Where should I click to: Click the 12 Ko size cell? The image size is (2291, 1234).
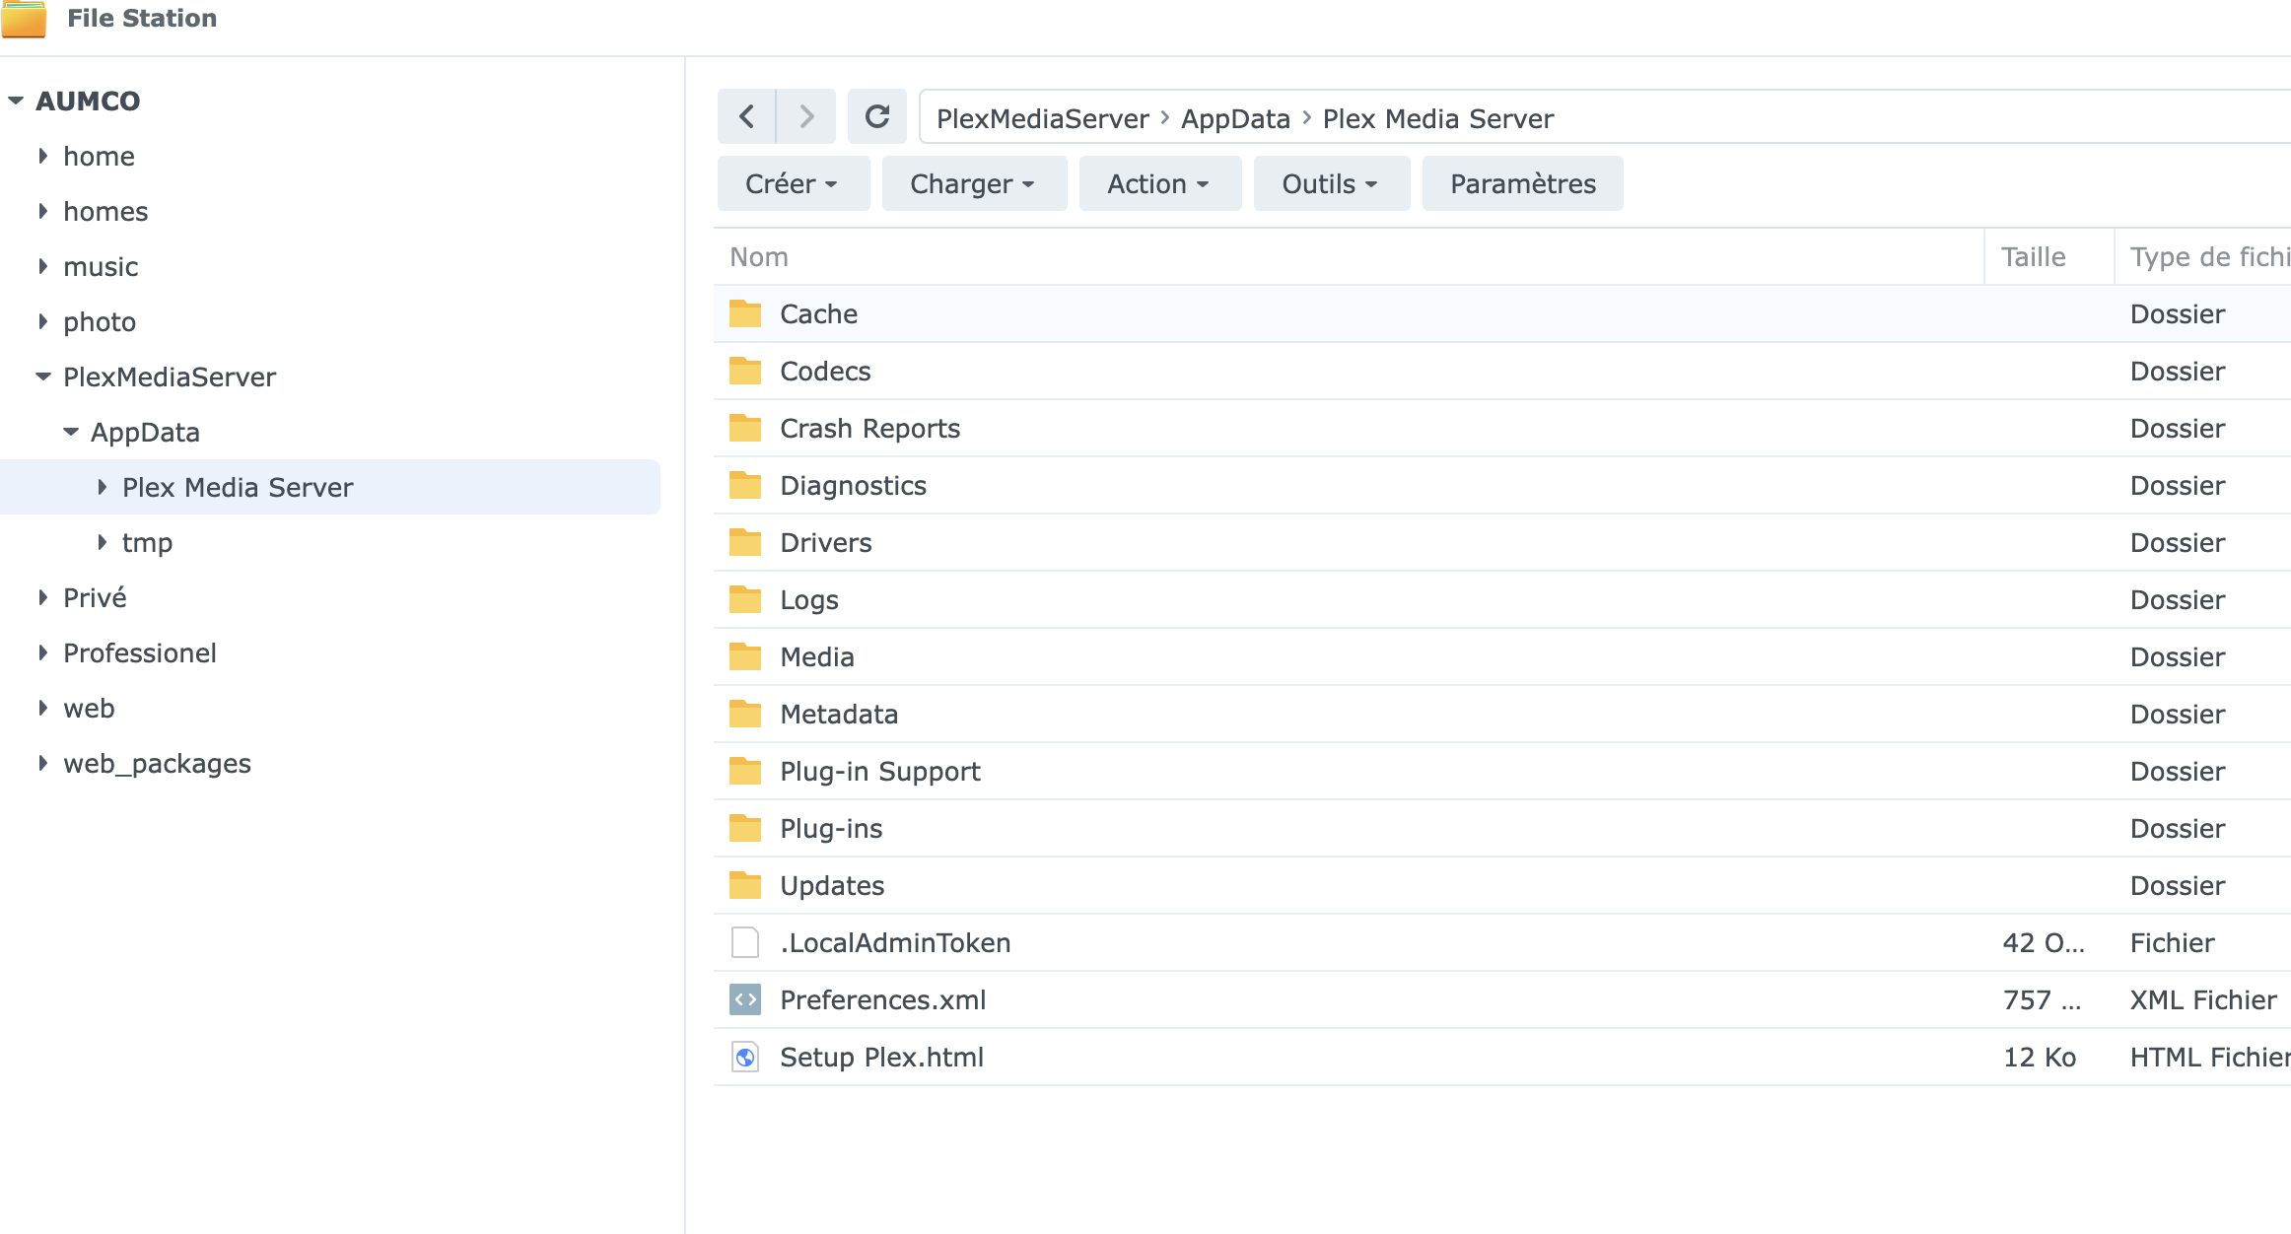pos(2040,1057)
